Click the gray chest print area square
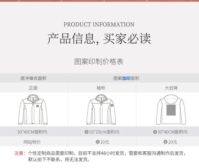The width and height of the screenshot is (199, 168). tap(38, 106)
